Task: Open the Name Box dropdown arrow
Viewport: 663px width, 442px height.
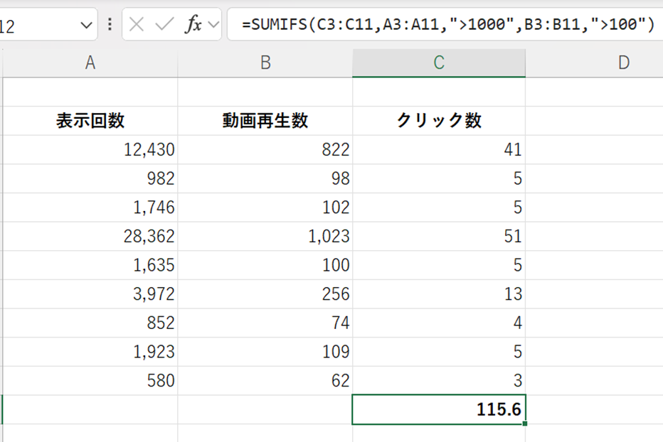Action: [x=86, y=26]
